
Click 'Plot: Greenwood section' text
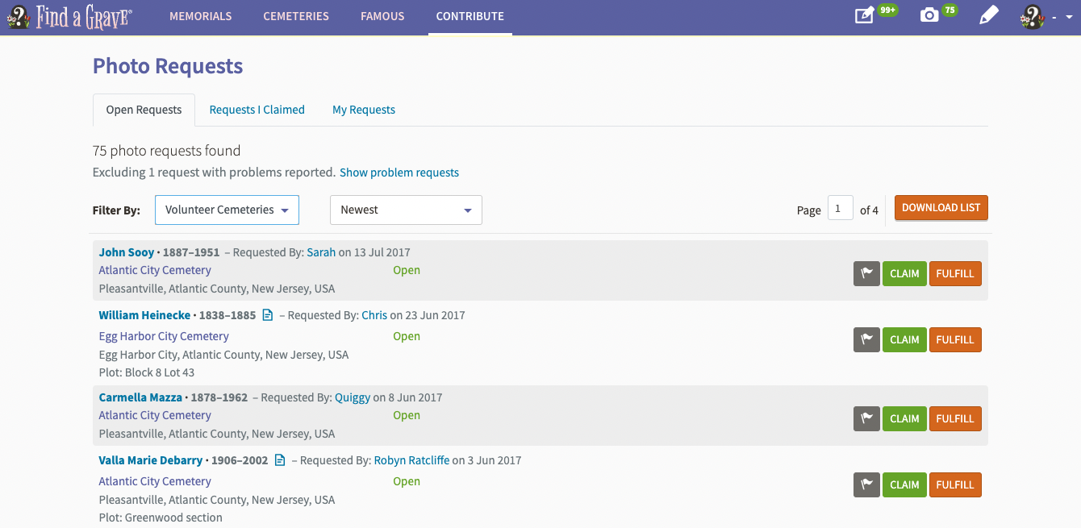[161, 518]
